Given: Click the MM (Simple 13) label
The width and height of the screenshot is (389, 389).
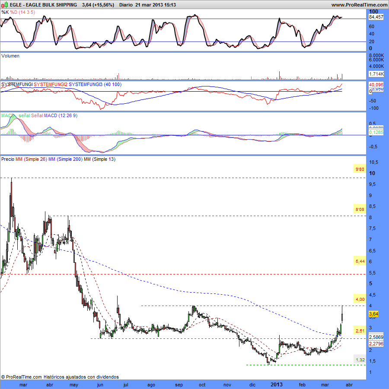Looking at the screenshot, I should pos(99,159).
